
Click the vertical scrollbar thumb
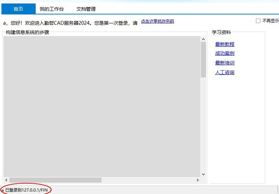(203, 60)
